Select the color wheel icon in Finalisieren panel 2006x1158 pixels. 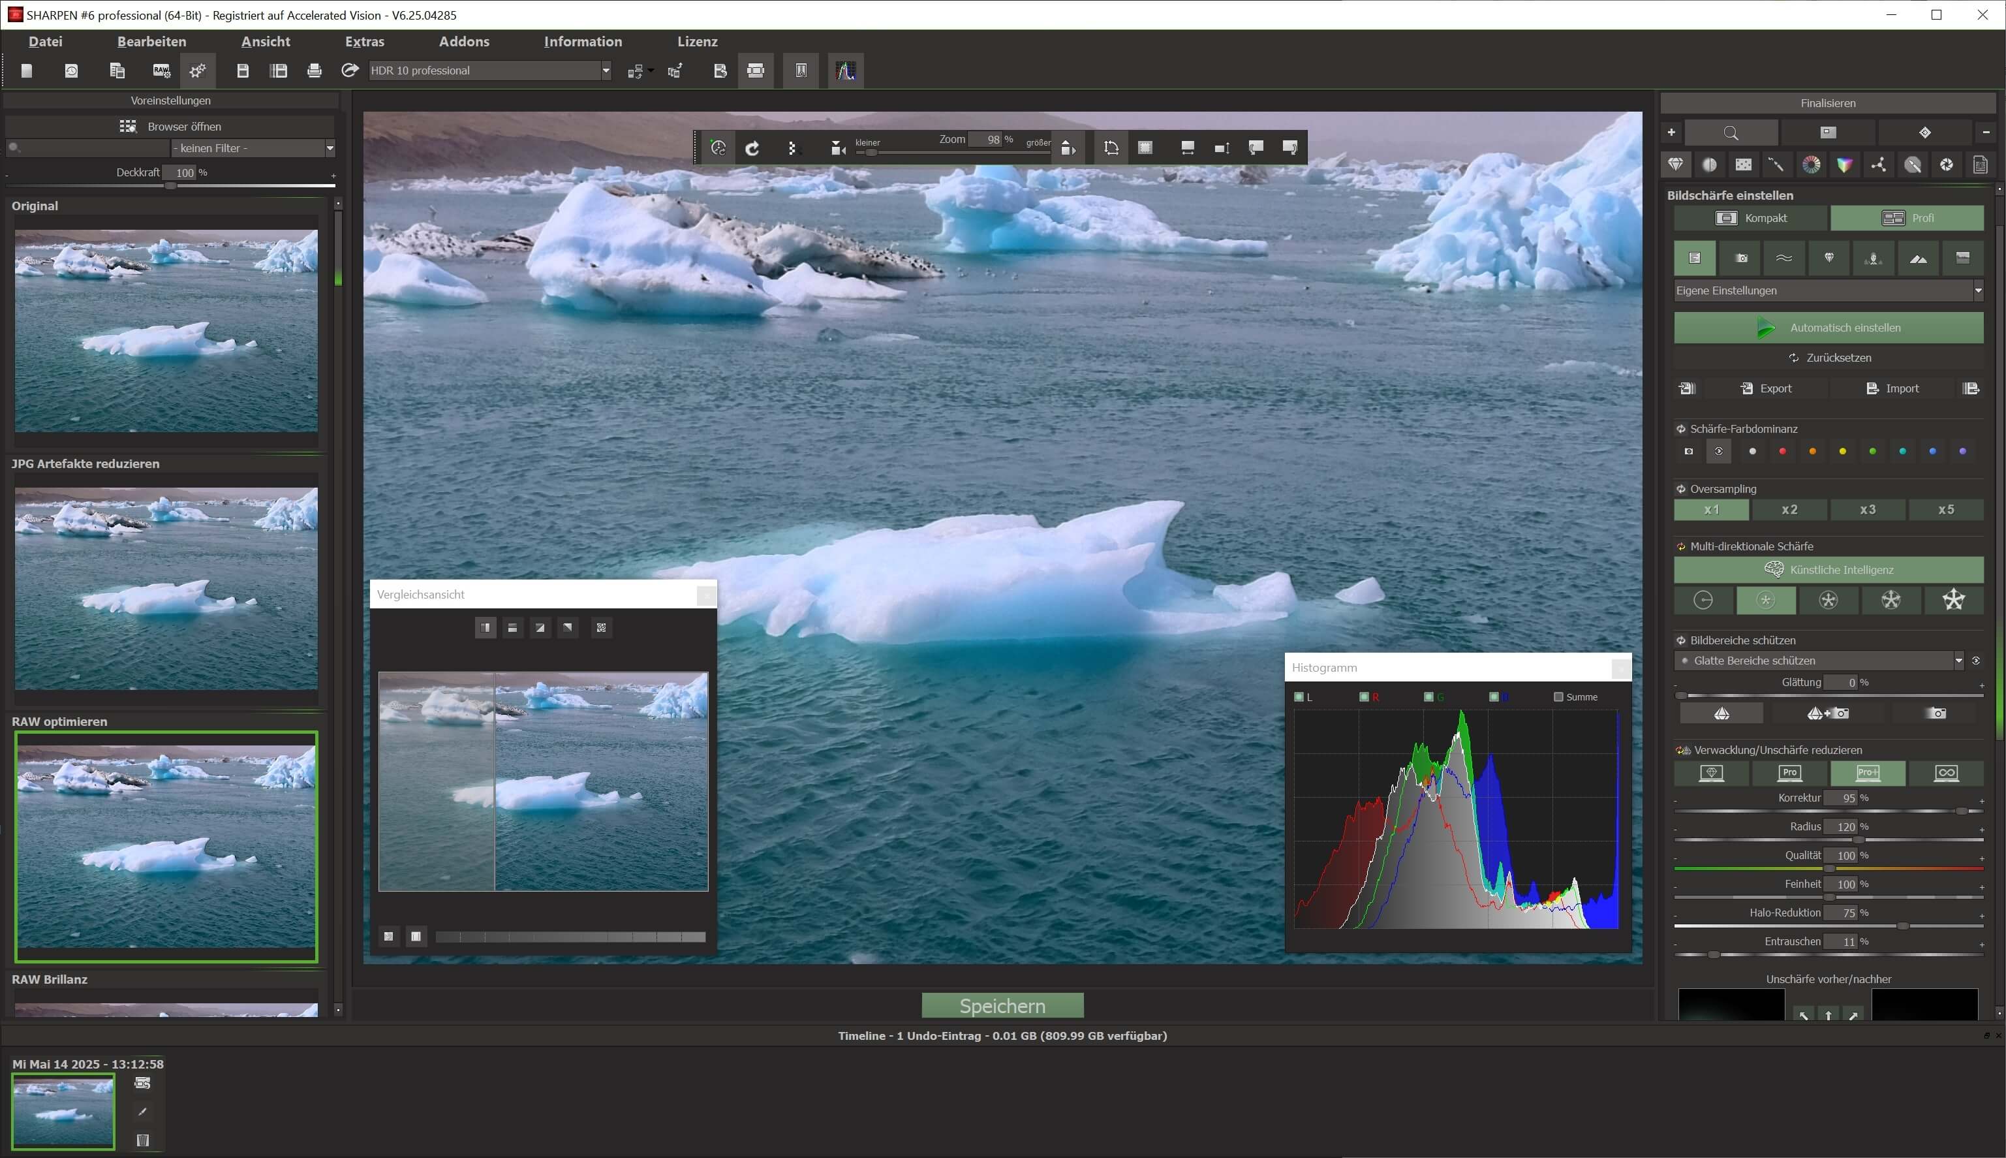1810,164
